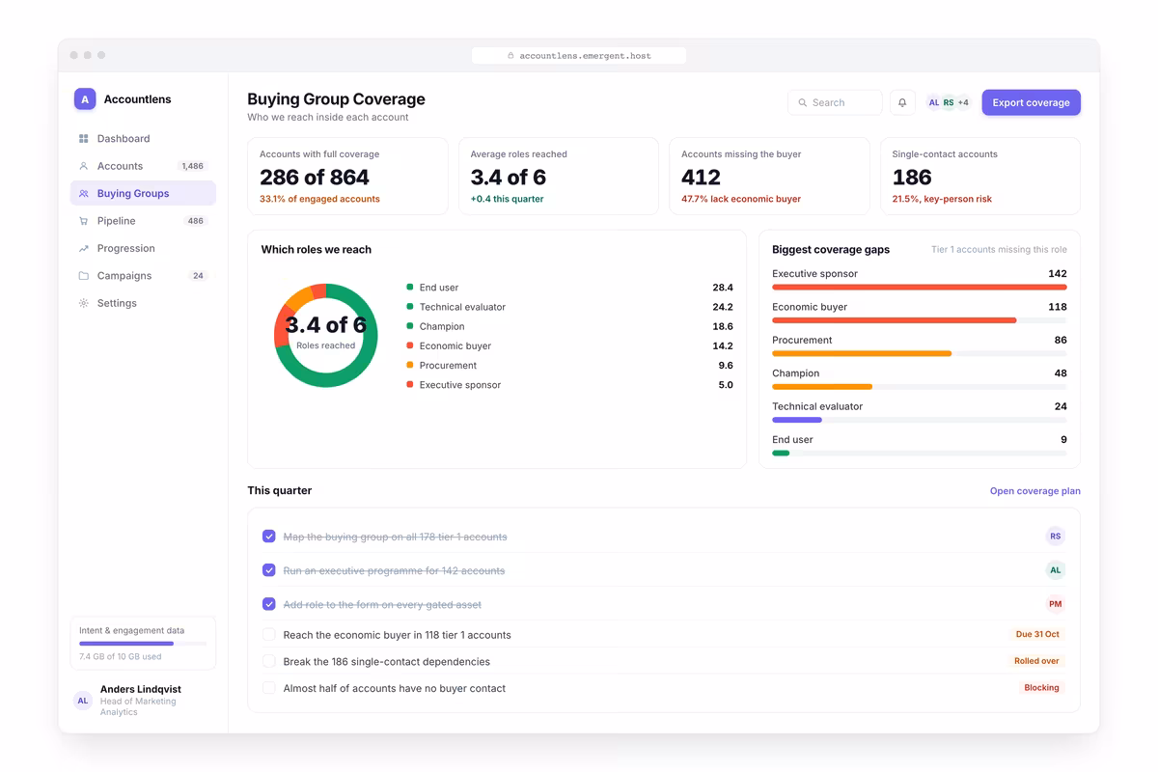Viewport: 1158px width, 772px height.
Task: Uncheck 'Add role to the form' task
Action: coord(269,604)
